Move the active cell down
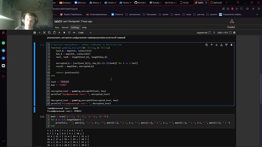This screenshot has height=147, width=262. pos(217,45)
